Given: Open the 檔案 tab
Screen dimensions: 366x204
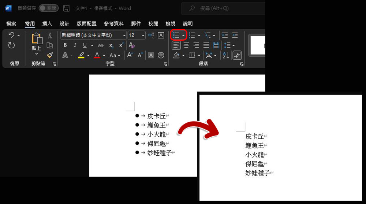Looking at the screenshot, I should pyautogui.click(x=11, y=23).
